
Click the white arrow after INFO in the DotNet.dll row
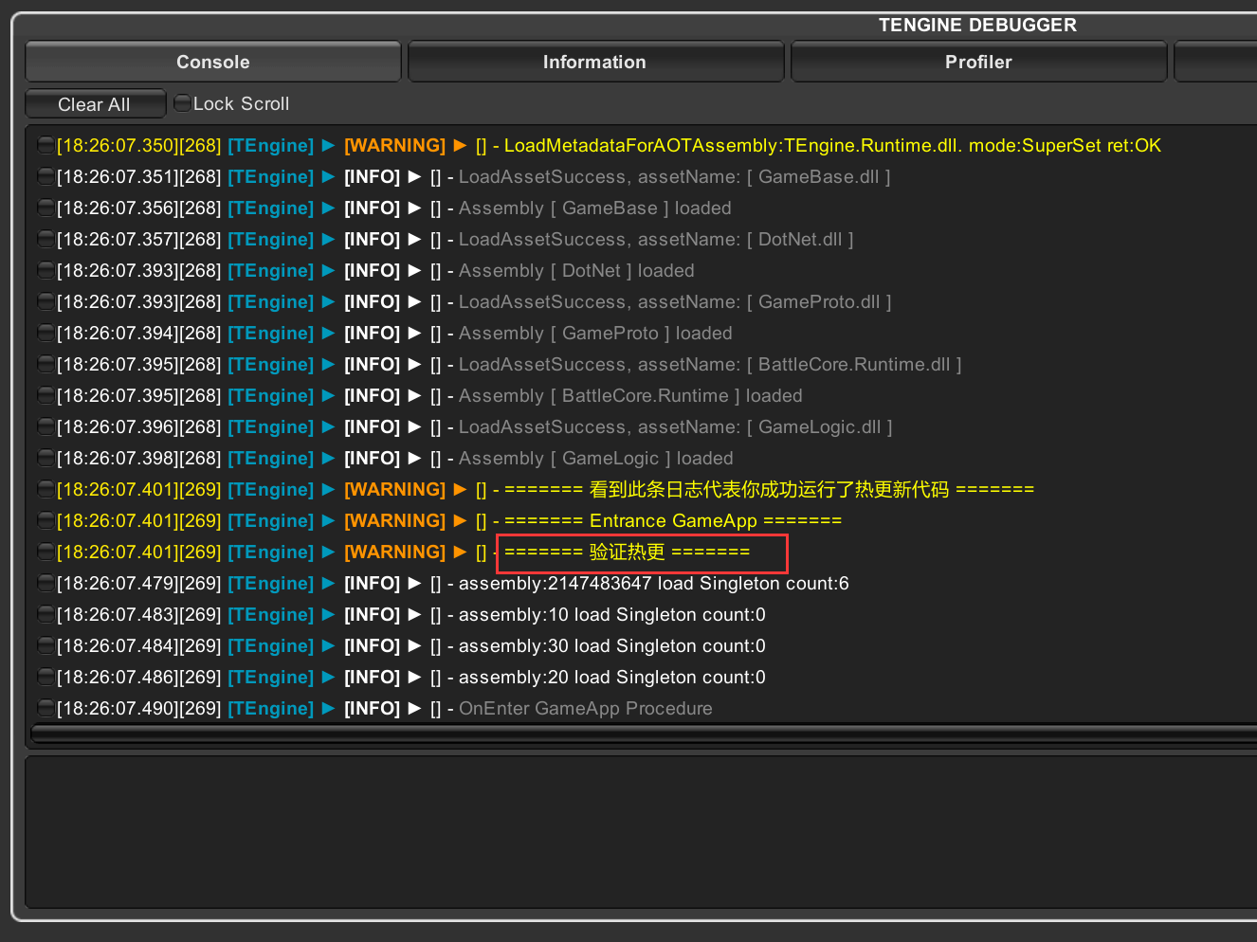tap(414, 239)
